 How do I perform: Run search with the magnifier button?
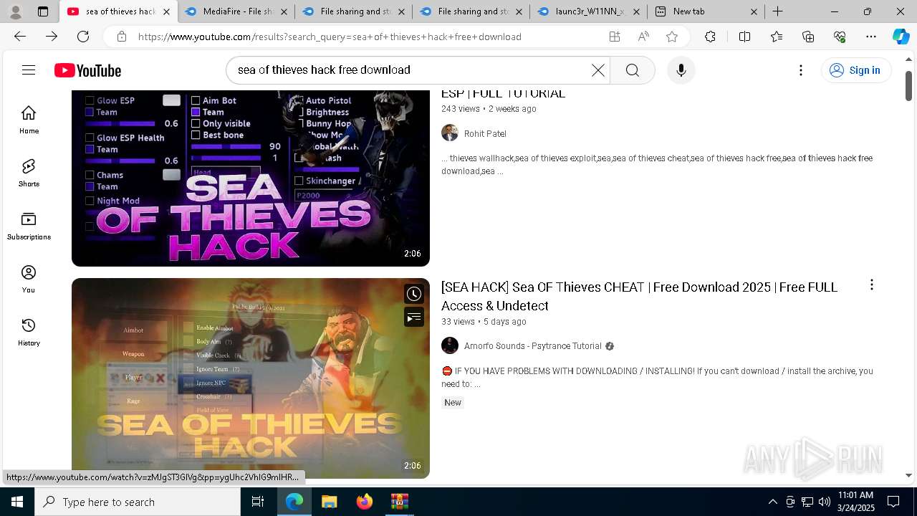pos(632,70)
